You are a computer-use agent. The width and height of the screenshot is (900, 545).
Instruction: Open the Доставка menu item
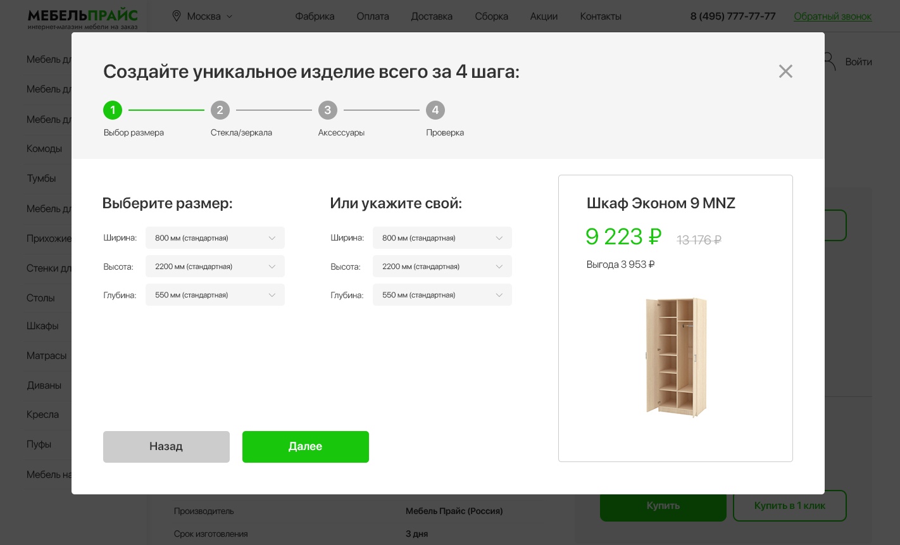(x=432, y=16)
